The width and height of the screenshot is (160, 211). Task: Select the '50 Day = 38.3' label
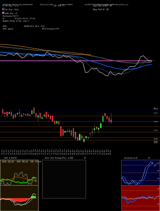coord(12,10)
